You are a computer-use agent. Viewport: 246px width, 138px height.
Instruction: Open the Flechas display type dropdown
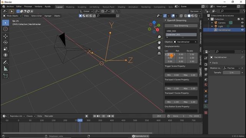click(232, 68)
